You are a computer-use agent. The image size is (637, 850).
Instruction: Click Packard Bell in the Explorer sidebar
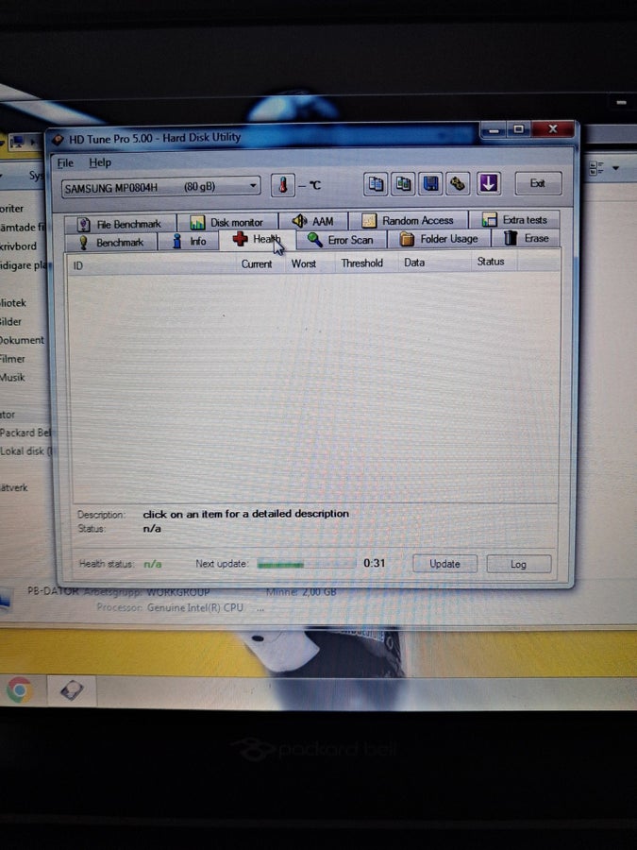click(25, 433)
